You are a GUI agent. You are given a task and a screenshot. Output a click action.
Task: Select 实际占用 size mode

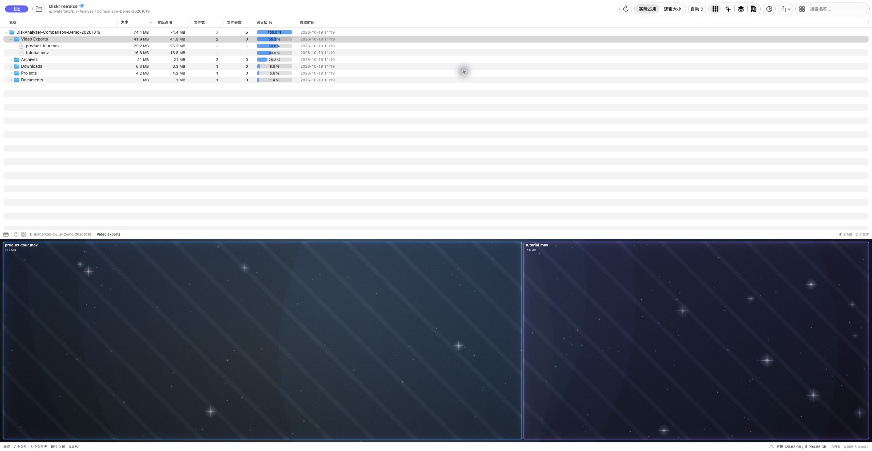pyautogui.click(x=648, y=9)
